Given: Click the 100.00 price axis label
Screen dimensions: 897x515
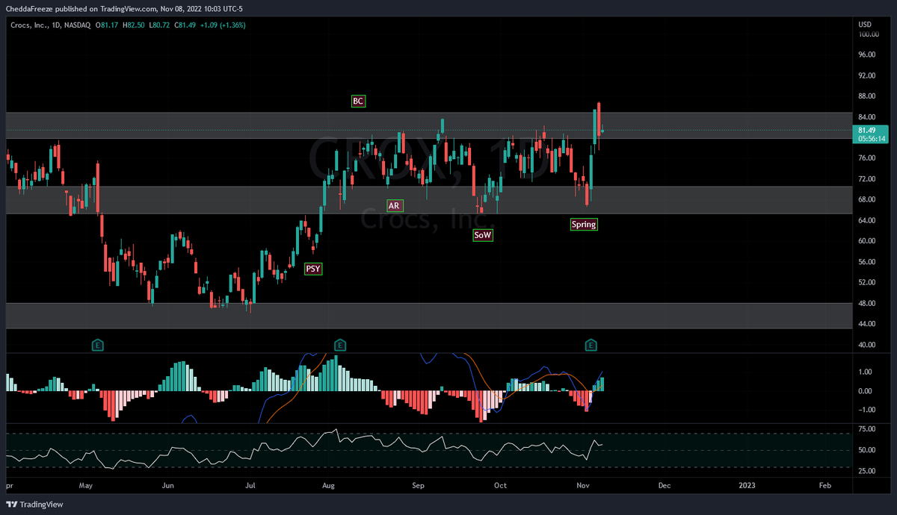Looking at the screenshot, I should coord(869,34).
